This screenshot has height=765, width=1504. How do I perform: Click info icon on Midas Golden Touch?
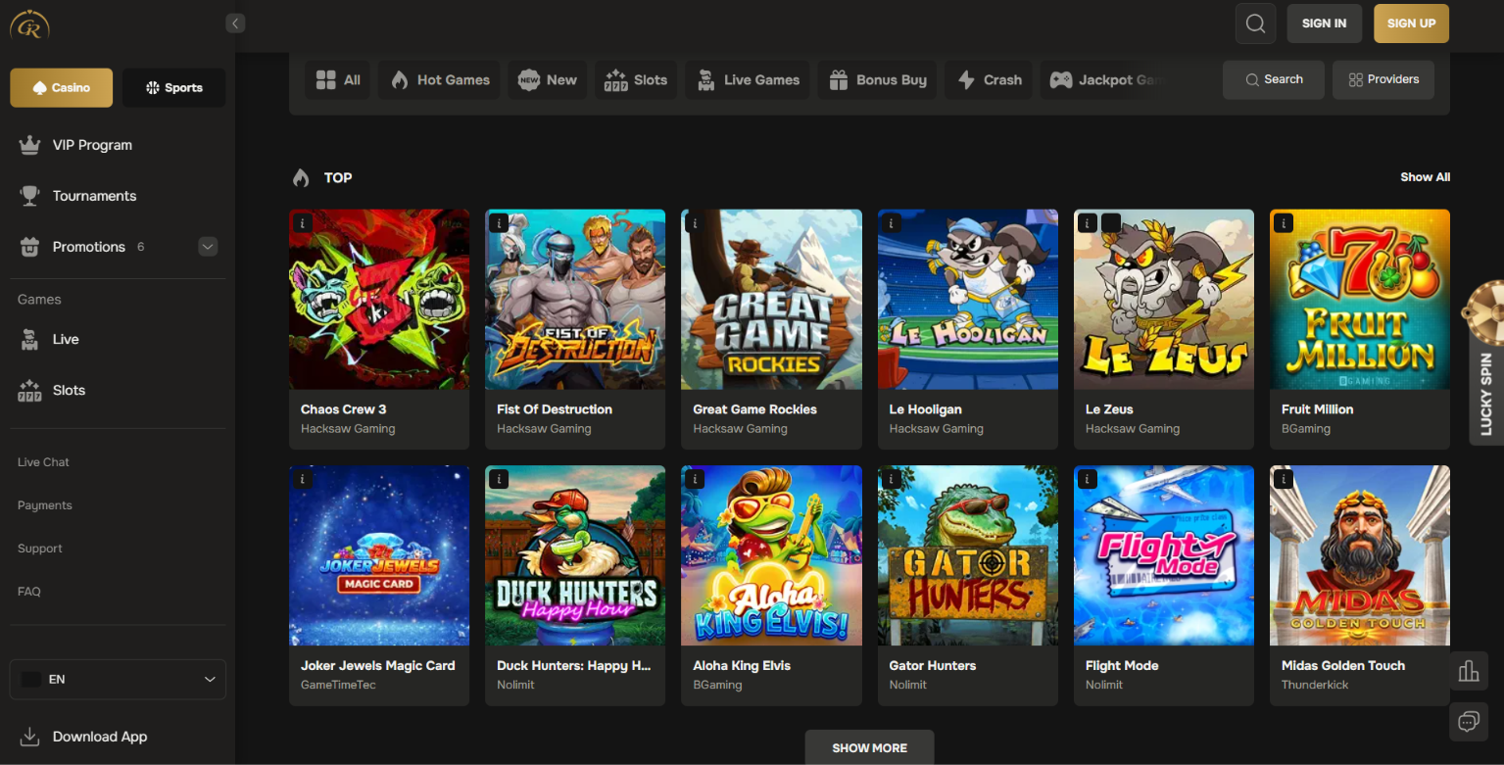1283,479
